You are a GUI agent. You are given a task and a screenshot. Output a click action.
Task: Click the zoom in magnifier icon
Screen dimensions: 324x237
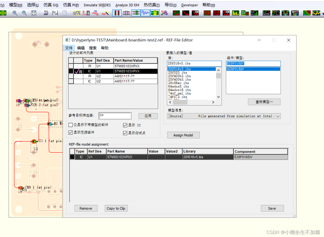[x=15, y=13]
